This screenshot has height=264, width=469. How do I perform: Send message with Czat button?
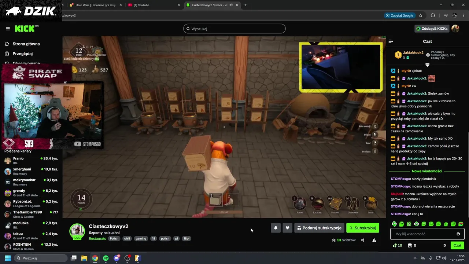(x=457, y=245)
